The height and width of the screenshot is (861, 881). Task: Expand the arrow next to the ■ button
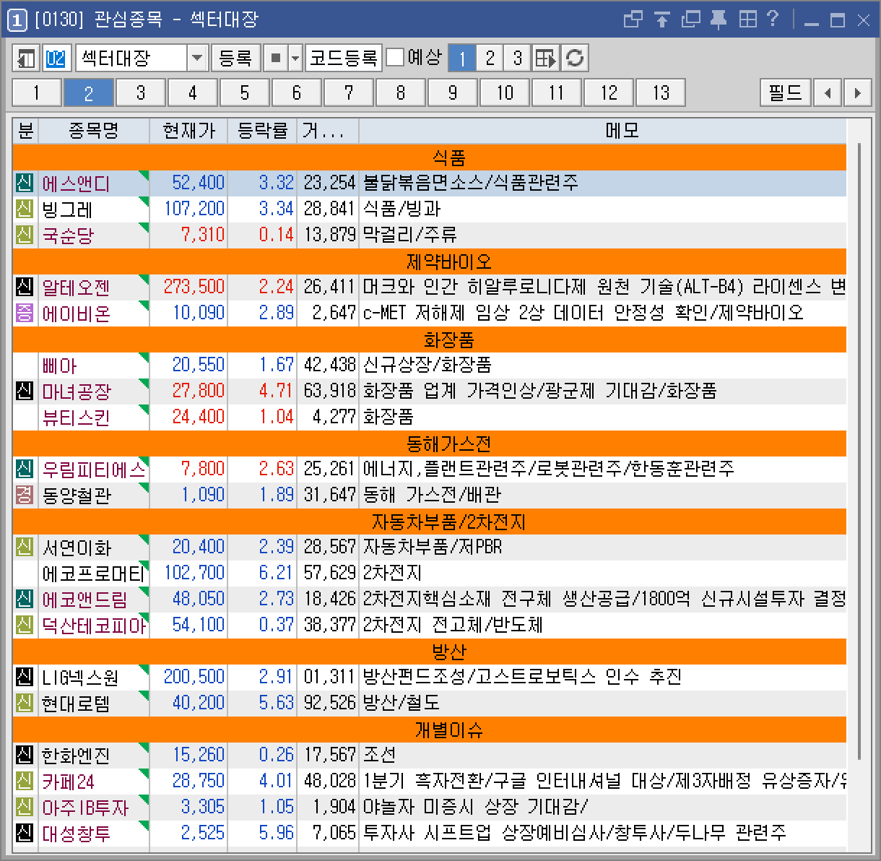[x=295, y=59]
